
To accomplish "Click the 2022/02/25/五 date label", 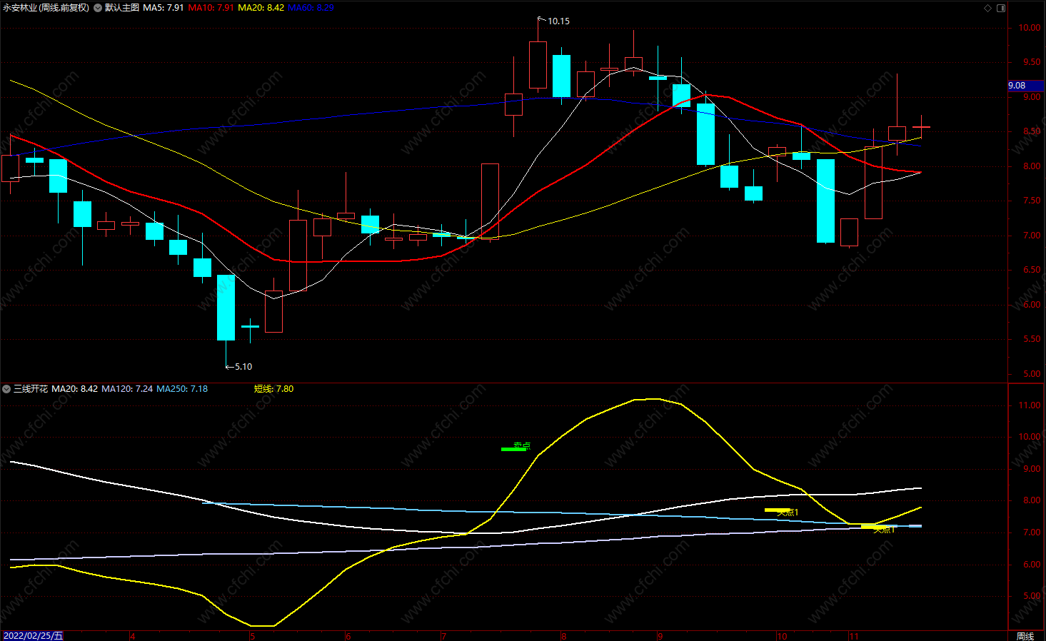I will [x=33, y=636].
